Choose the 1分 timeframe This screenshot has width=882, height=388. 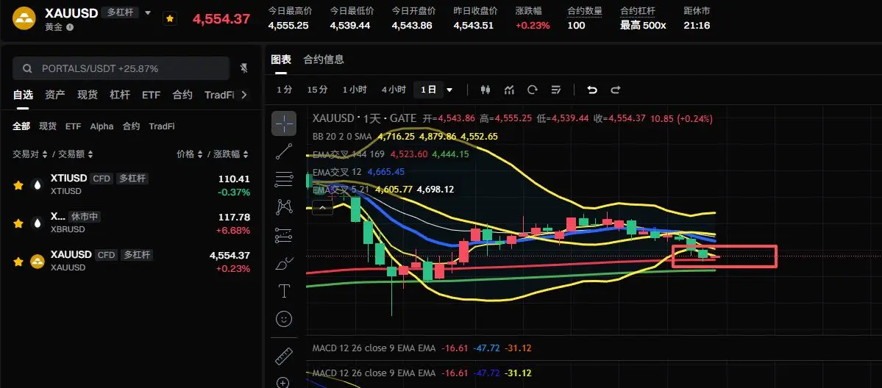point(284,90)
